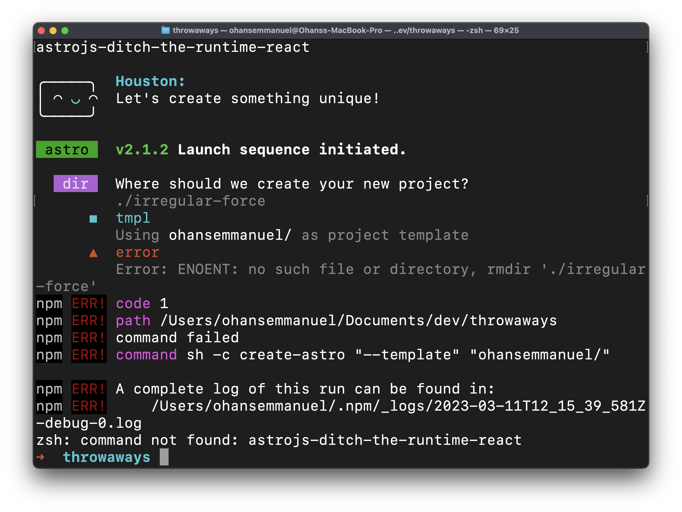Click the yellow minimize window button

point(53,31)
